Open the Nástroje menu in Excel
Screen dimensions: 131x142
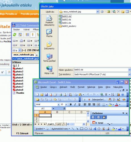91,87
